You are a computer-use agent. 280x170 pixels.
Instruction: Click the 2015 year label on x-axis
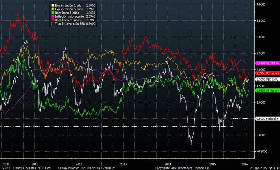click(213, 164)
